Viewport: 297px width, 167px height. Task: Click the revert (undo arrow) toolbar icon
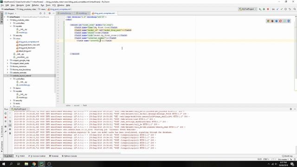pyautogui.click(x=290, y=9)
